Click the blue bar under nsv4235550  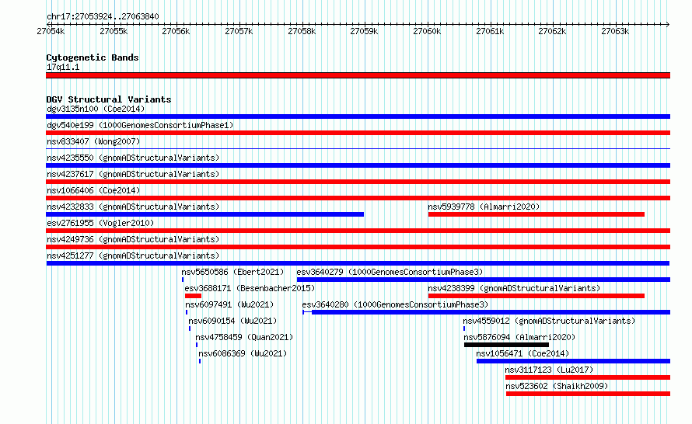pyautogui.click(x=358, y=165)
